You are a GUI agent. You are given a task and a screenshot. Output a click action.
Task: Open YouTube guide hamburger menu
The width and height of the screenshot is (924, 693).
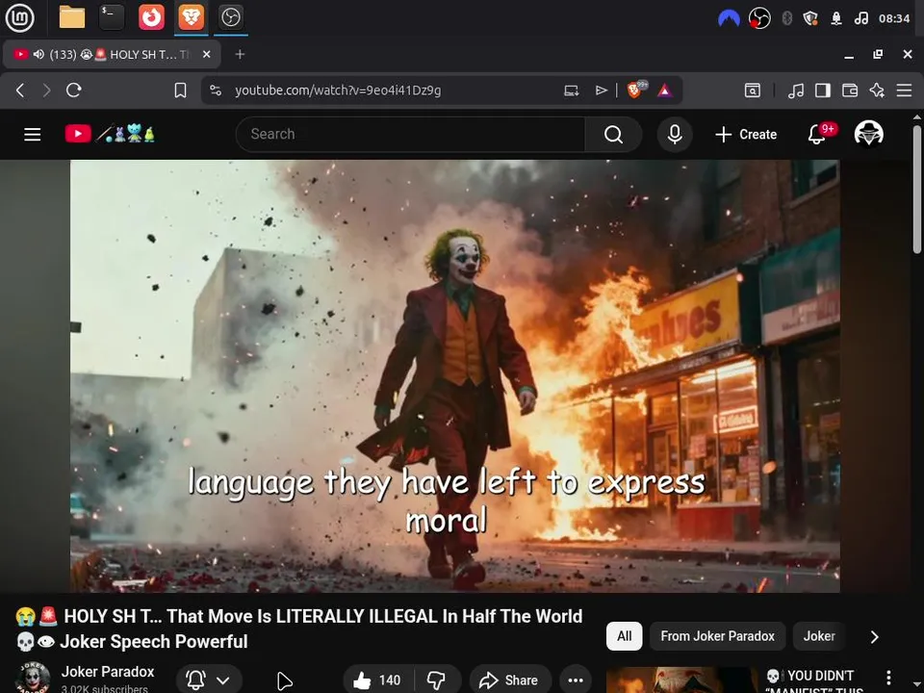(33, 135)
